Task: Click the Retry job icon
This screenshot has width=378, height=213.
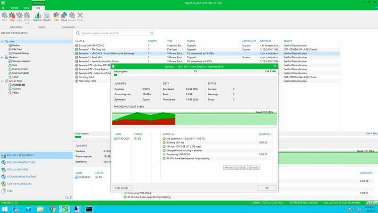Action: pyautogui.click(x=19, y=17)
